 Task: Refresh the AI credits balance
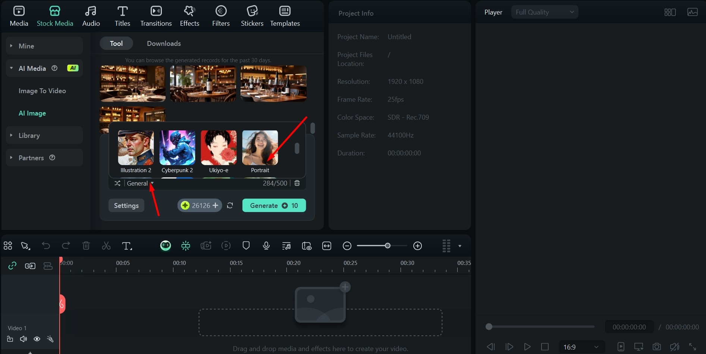[230, 206]
